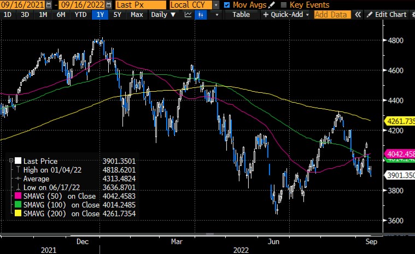Collapse panel with double-chevron icon

tap(358, 15)
